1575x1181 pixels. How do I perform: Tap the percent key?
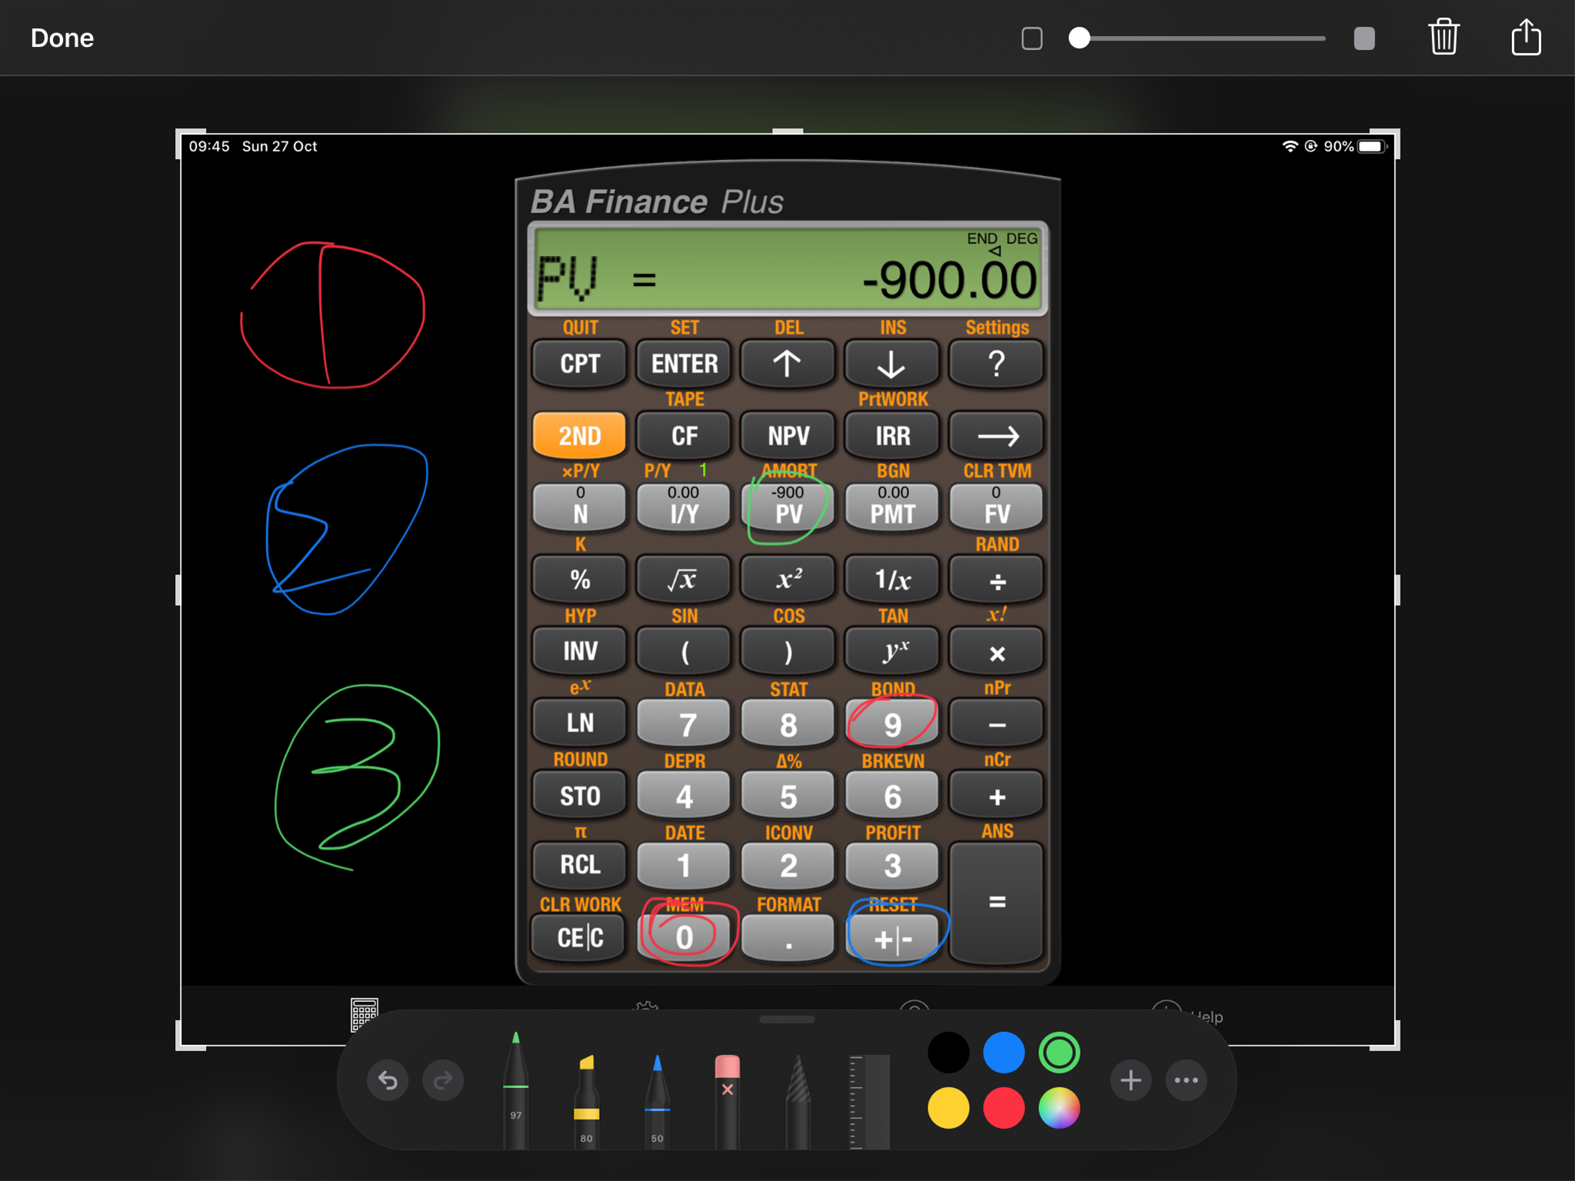click(579, 579)
